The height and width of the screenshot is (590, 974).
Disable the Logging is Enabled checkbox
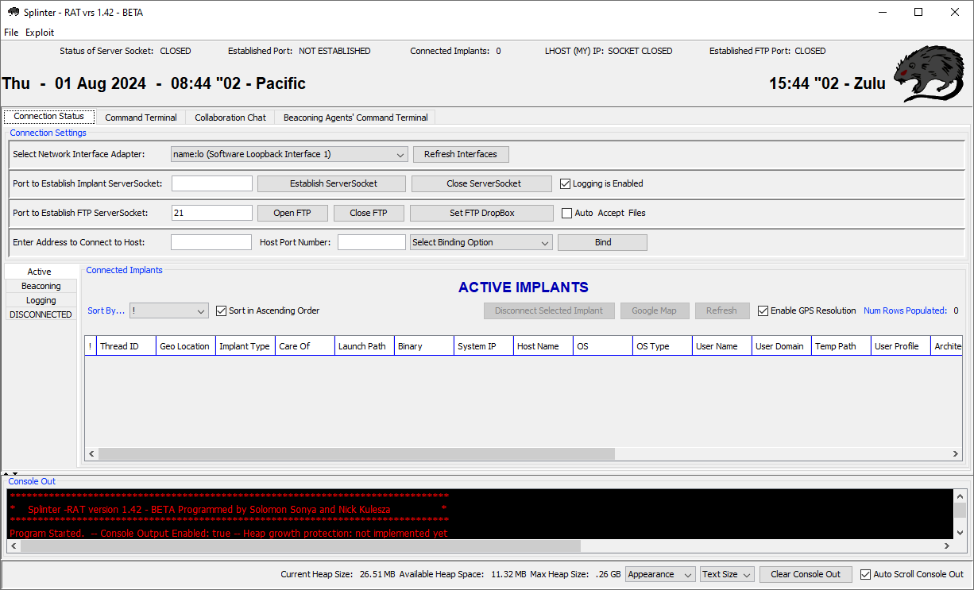coord(566,183)
